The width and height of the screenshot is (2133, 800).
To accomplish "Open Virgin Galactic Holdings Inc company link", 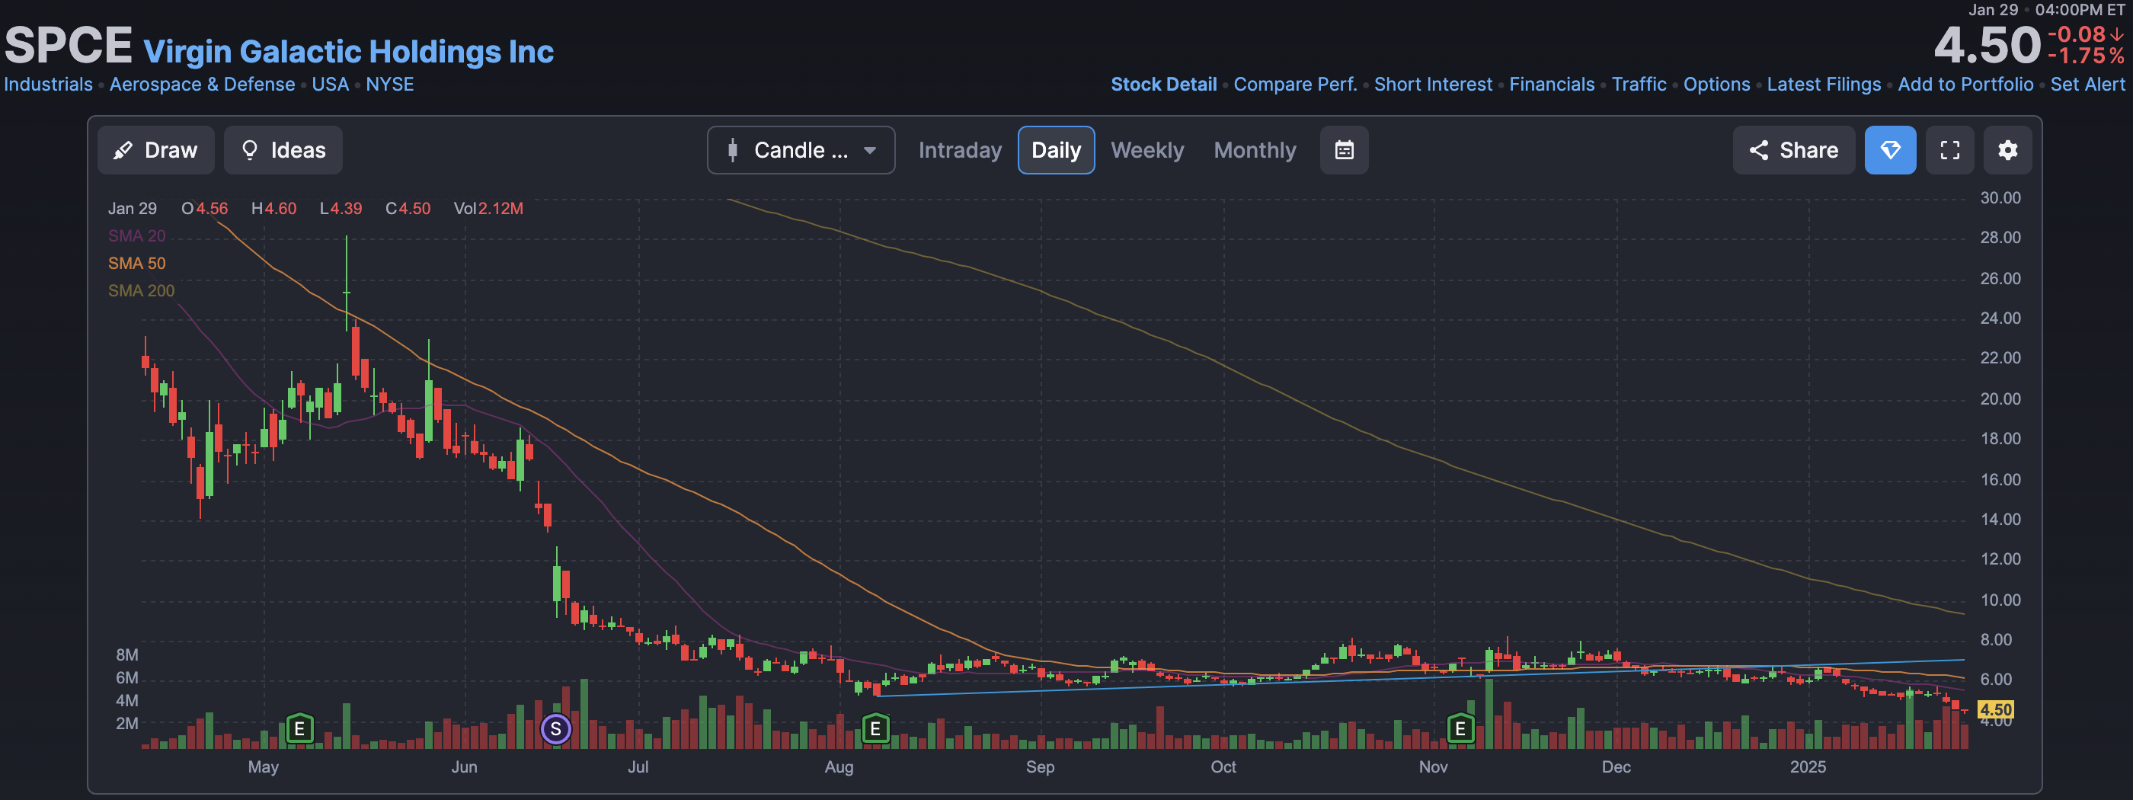I will [x=349, y=52].
